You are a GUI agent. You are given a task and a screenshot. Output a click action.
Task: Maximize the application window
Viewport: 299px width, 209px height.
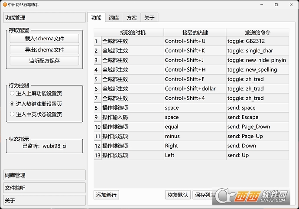[276, 5]
